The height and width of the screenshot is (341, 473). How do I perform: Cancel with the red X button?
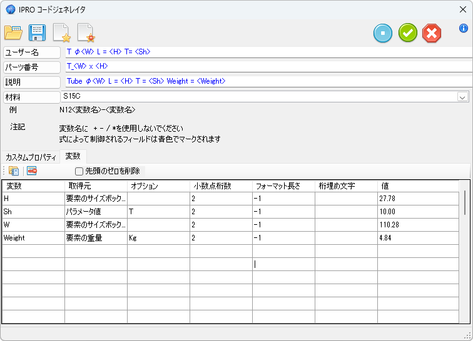tap(432, 33)
